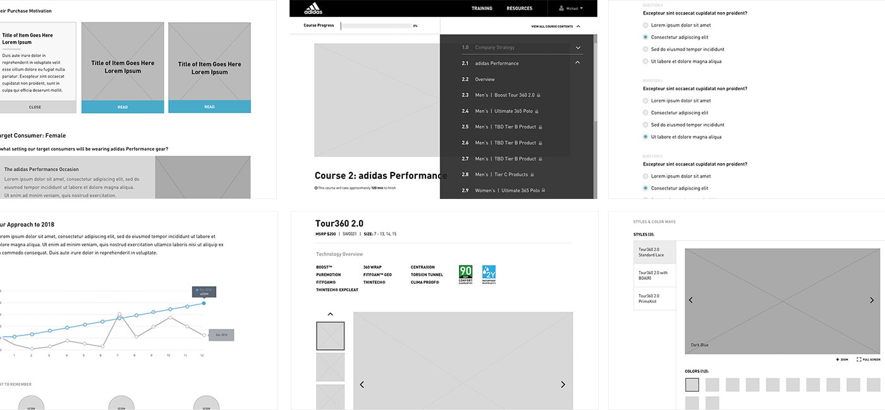Click the Dark Blue color caption

point(700,345)
